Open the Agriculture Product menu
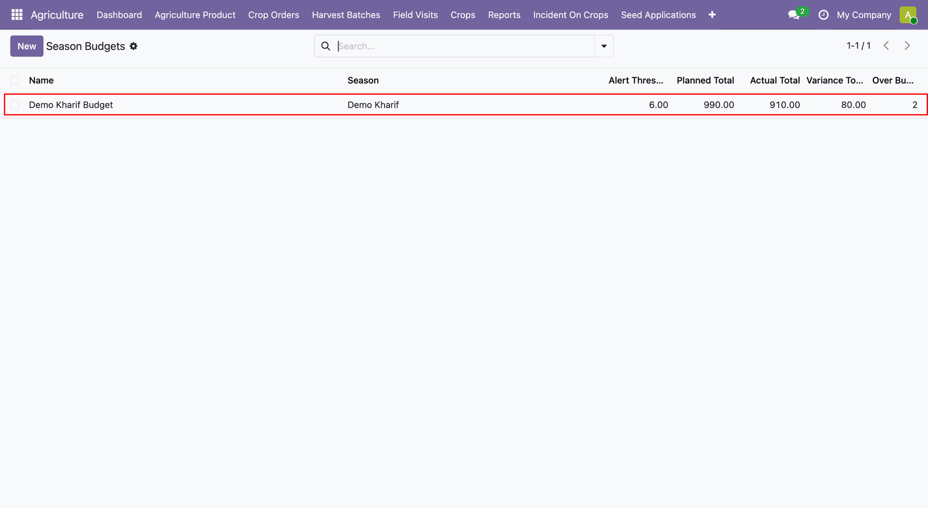Viewport: 928px width, 508px height. 195,15
